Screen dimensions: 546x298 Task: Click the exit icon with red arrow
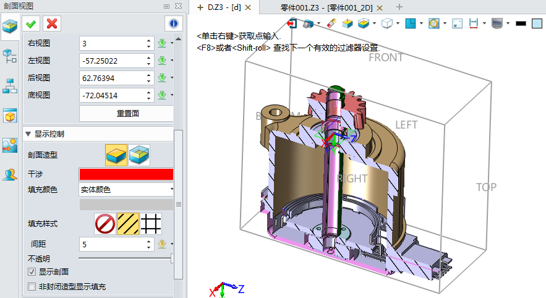292,23
